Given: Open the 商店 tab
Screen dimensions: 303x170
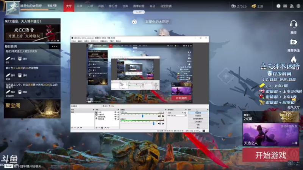Looking at the screenshot, I should click(x=152, y=6).
